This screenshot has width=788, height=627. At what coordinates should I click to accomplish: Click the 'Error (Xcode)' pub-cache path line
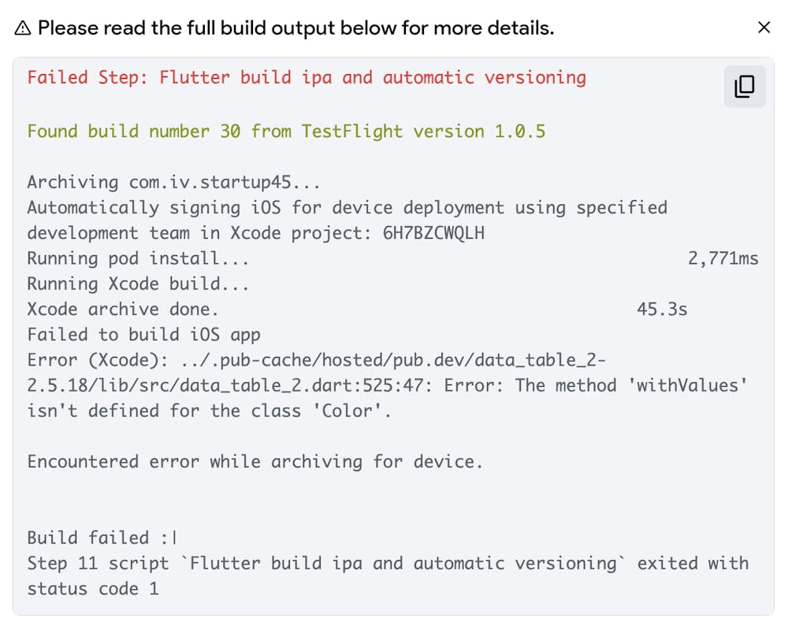click(316, 360)
